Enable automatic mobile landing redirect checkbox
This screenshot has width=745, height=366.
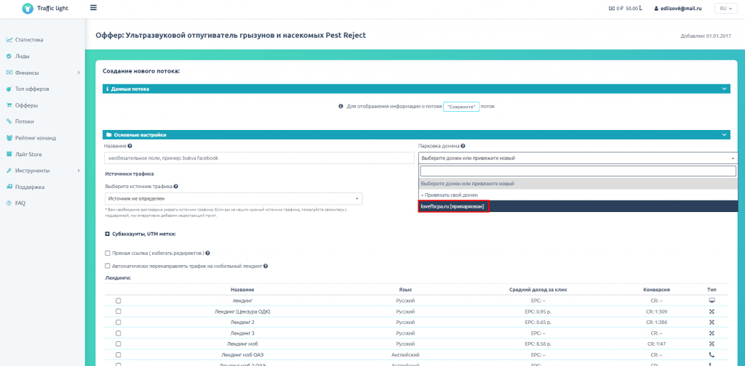(108, 266)
